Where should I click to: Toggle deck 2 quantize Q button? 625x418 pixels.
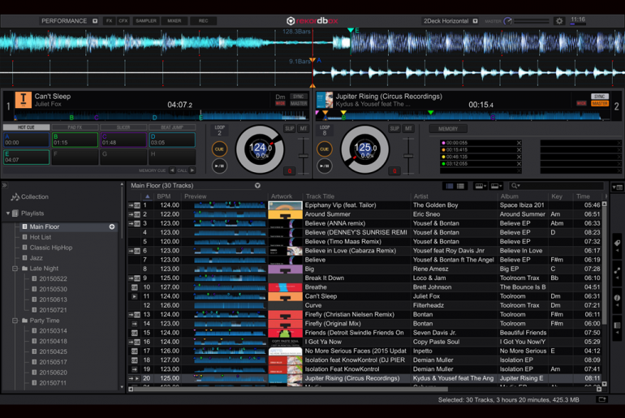click(x=394, y=171)
